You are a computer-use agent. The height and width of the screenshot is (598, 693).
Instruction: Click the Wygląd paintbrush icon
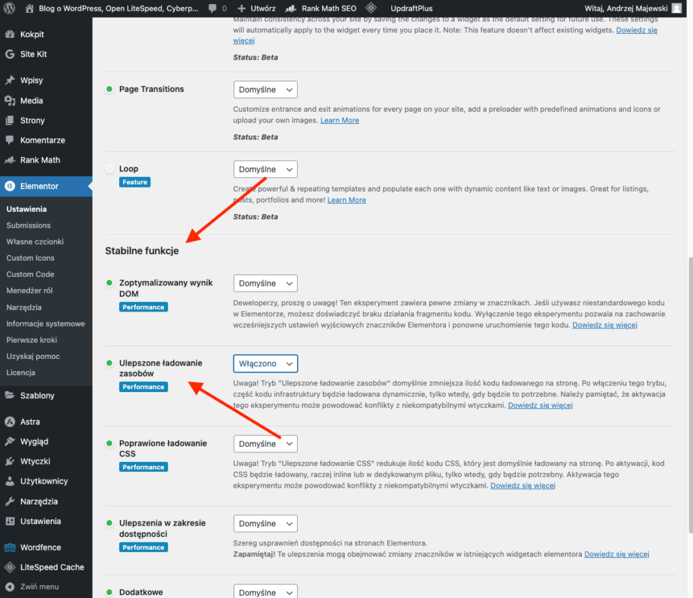[x=9, y=442]
